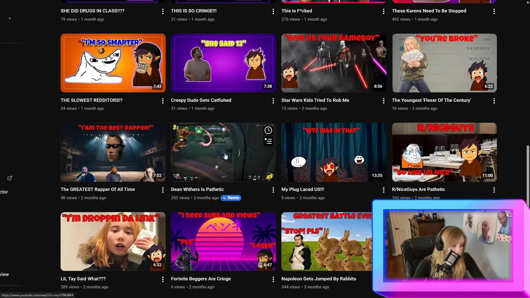Open 'LiL Tay Said What???' thumbnail

[x=113, y=241]
